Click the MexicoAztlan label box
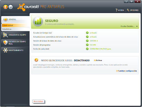This screenshot has width=142, height=107. (39, 101)
